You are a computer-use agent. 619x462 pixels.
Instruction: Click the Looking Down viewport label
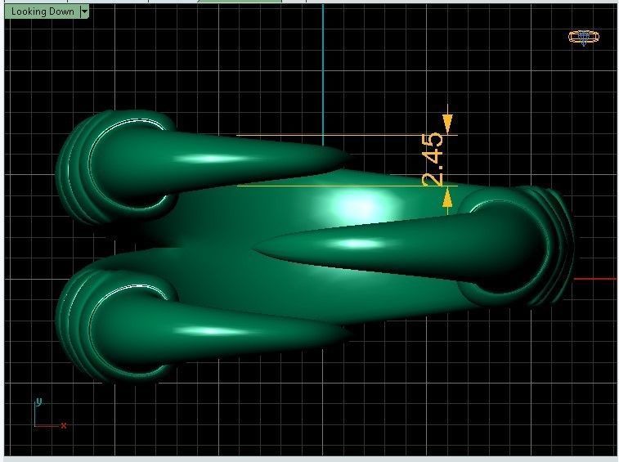point(43,11)
